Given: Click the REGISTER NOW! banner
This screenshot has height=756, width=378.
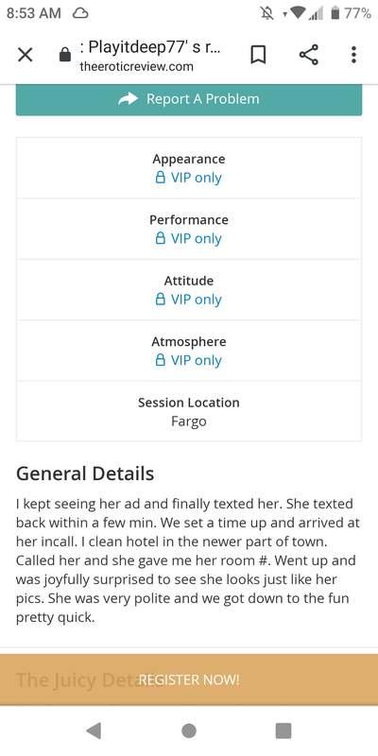Looking at the screenshot, I should [x=189, y=679].
